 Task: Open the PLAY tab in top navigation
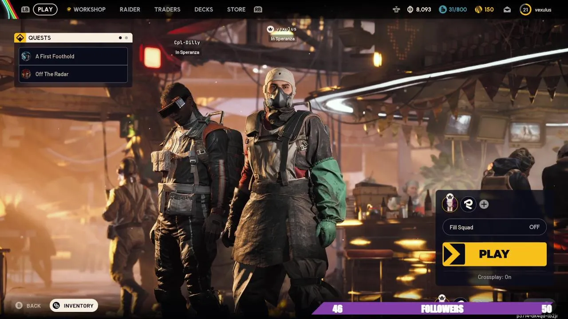[45, 9]
